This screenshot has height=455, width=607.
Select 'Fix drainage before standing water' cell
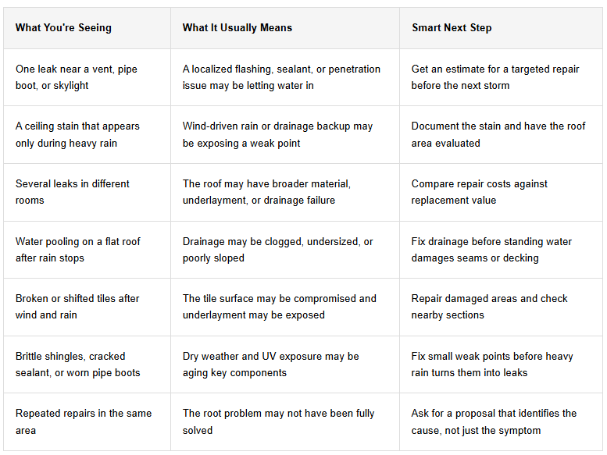[501, 250]
